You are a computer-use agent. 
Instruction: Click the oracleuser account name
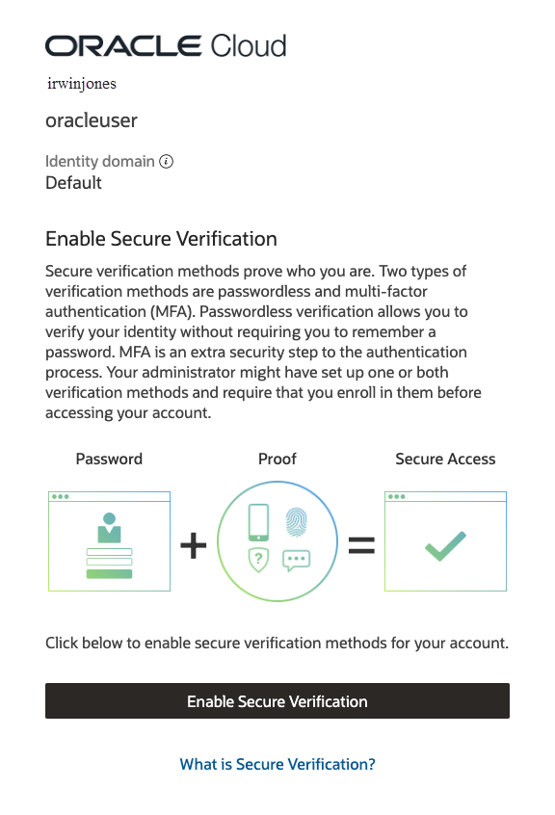click(x=91, y=120)
